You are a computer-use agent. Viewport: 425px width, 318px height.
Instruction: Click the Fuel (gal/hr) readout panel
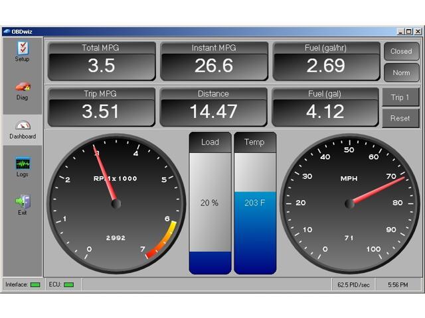tap(326, 61)
